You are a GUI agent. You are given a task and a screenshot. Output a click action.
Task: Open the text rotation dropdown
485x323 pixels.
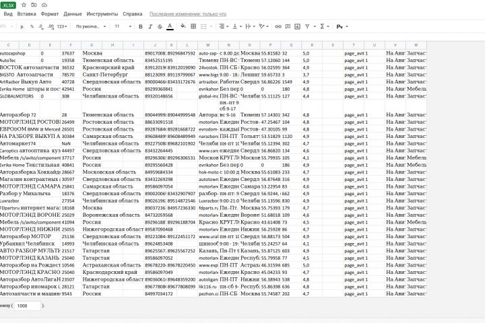click(263, 27)
